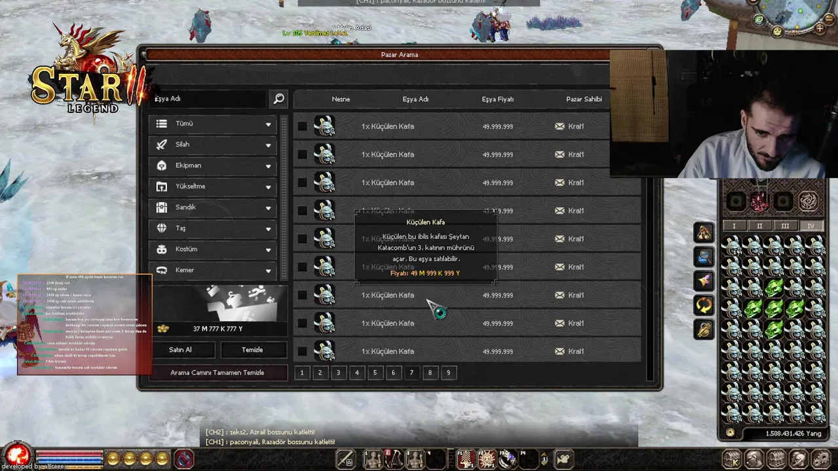Click Arama Camını Tamamen Temizle
This screenshot has width=838, height=471.
click(217, 373)
